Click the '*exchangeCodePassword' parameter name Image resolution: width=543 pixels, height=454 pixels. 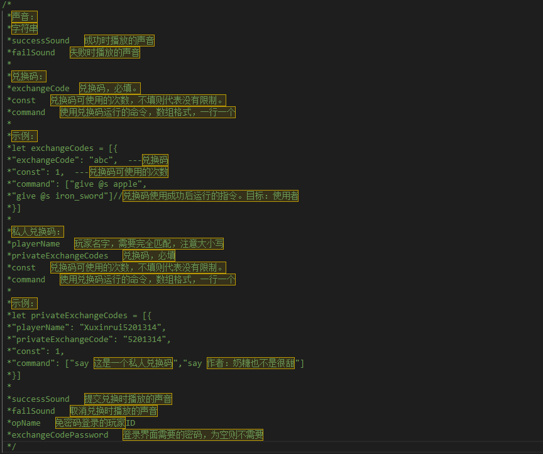click(x=58, y=435)
